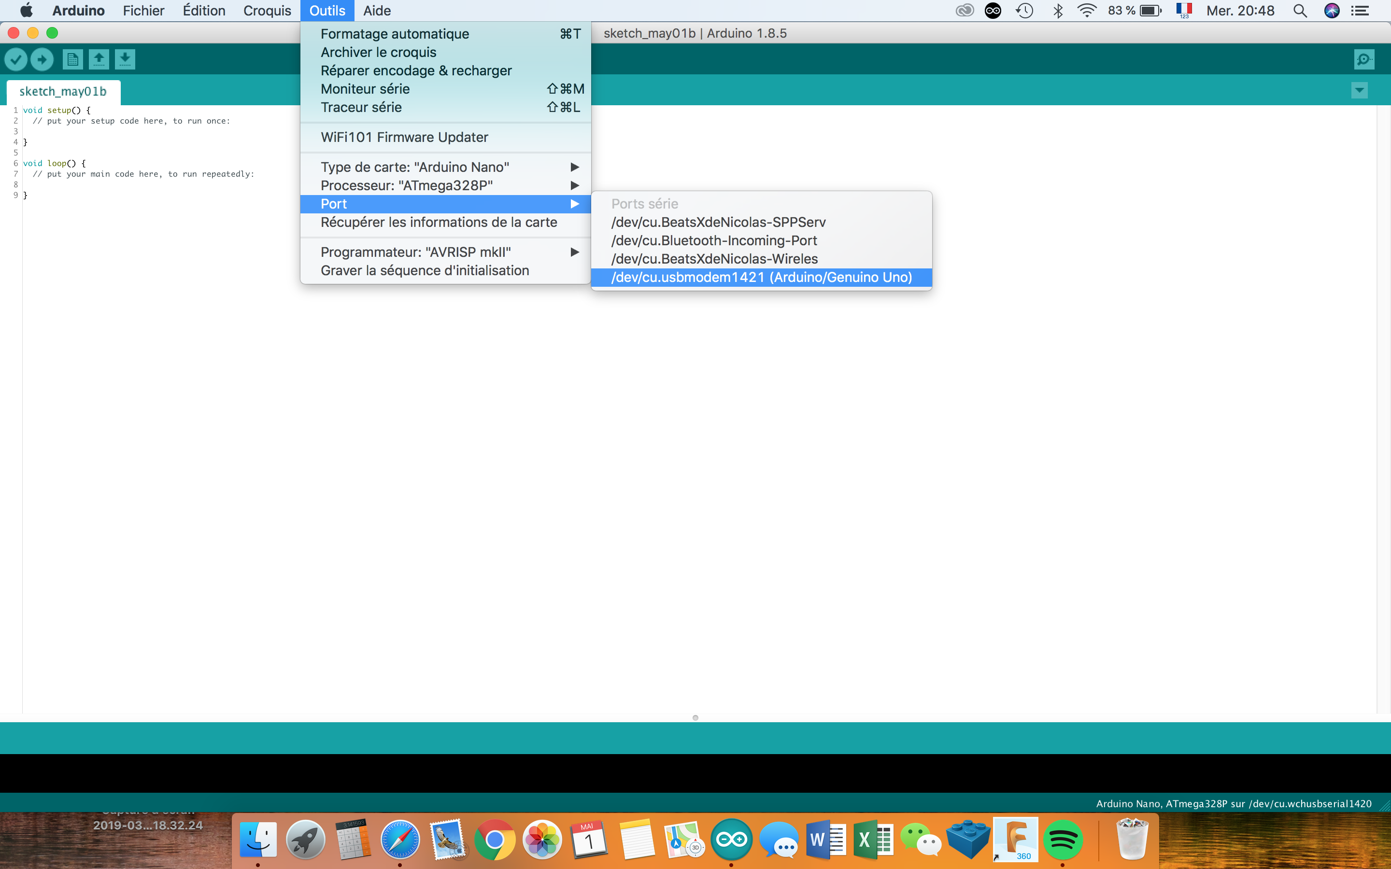This screenshot has height=869, width=1391.
Task: Open Maps in the Dock
Action: pyautogui.click(x=684, y=840)
